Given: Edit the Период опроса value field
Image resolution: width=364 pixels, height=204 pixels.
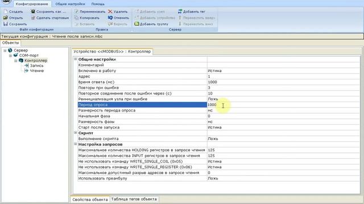Looking at the screenshot, I should (x=283, y=105).
